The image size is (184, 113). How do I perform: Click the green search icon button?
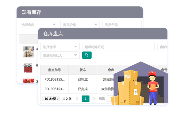point(87,55)
